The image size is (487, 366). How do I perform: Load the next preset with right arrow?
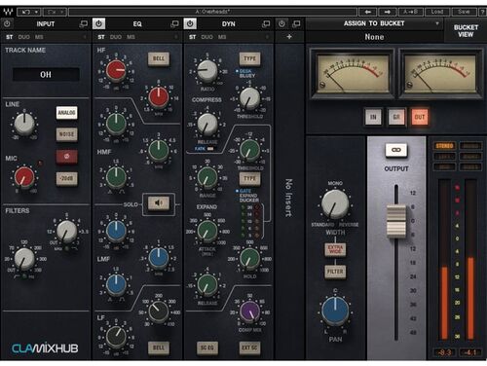click(x=387, y=12)
